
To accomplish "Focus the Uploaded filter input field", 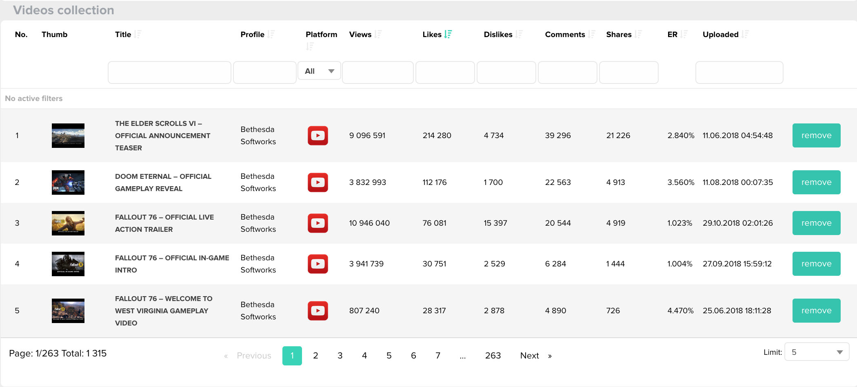I will pyautogui.click(x=739, y=73).
